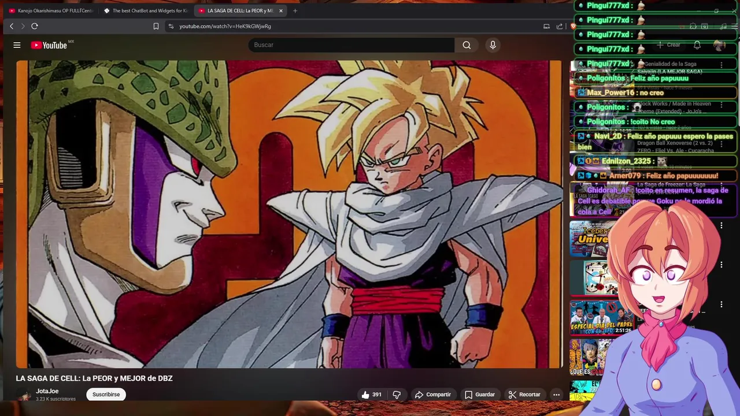This screenshot has height=416, width=740.
Task: Click the youtube.com address bar URL
Action: 225,26
